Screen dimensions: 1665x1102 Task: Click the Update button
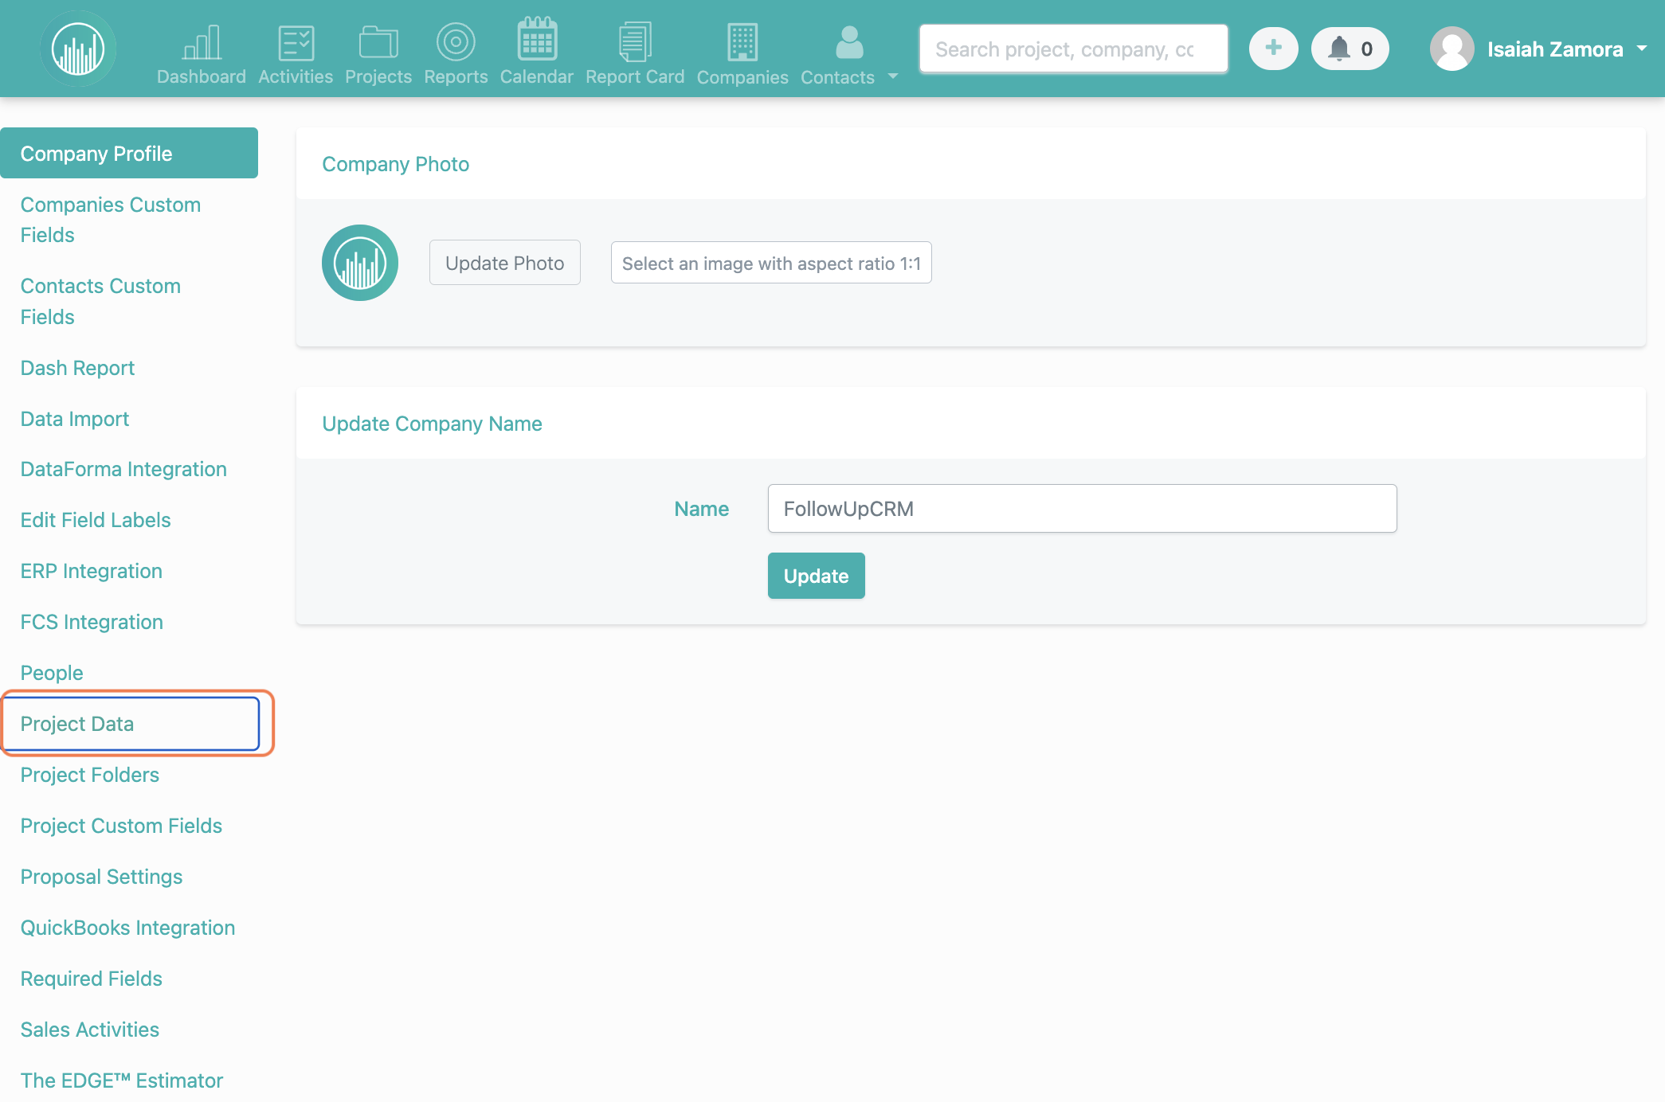coord(817,576)
